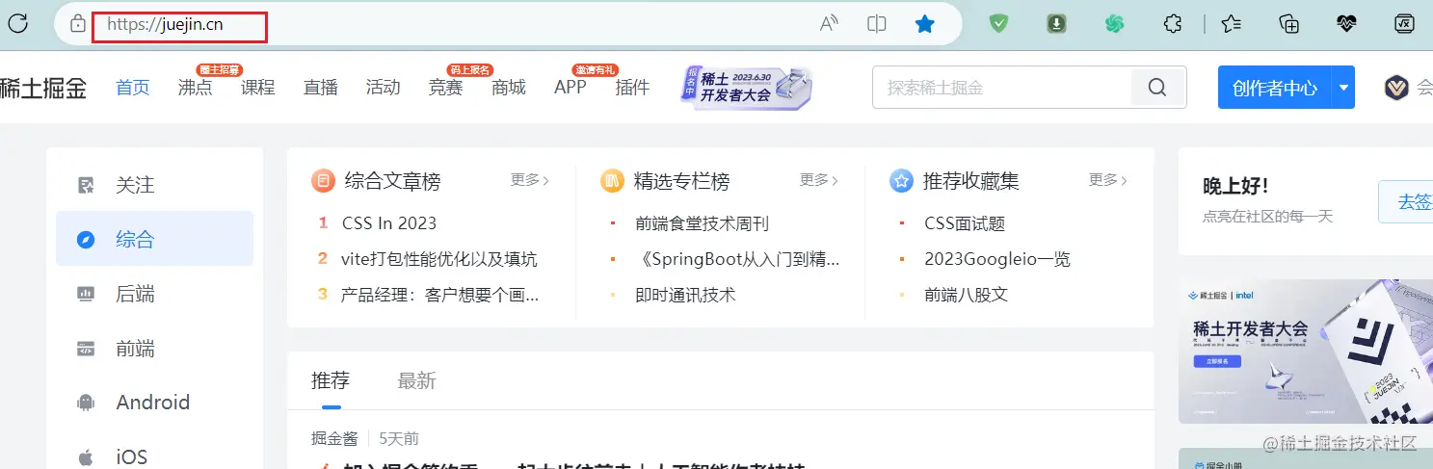The height and width of the screenshot is (469, 1433).
Task: Open collection 前端八股文
Action: 967,295
